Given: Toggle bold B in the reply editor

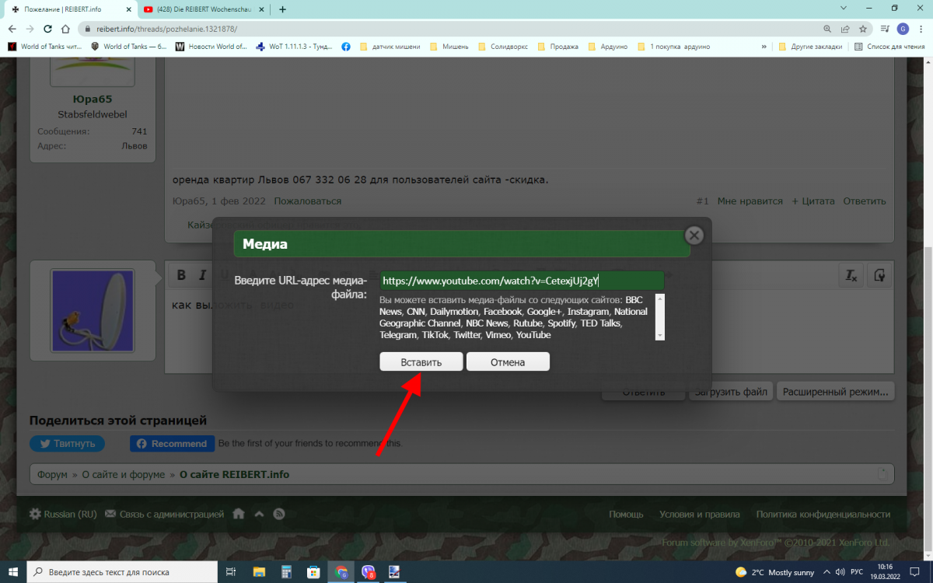Looking at the screenshot, I should click(x=181, y=274).
